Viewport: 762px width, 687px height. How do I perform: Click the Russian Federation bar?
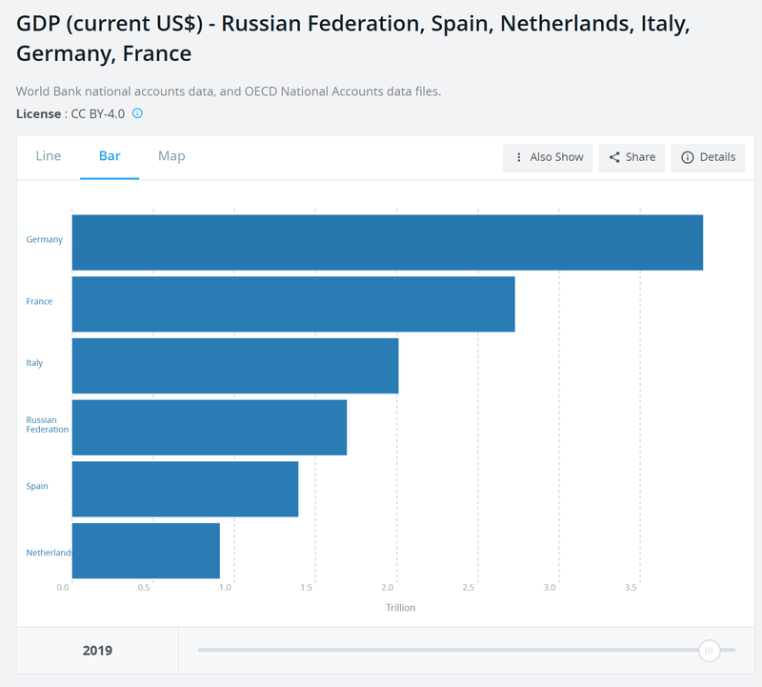point(210,428)
